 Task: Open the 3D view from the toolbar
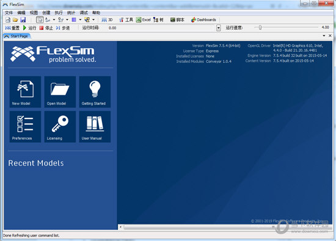[x=107, y=20]
